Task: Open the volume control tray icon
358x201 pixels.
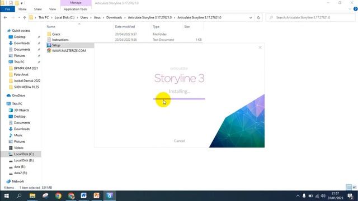Action: (323, 196)
